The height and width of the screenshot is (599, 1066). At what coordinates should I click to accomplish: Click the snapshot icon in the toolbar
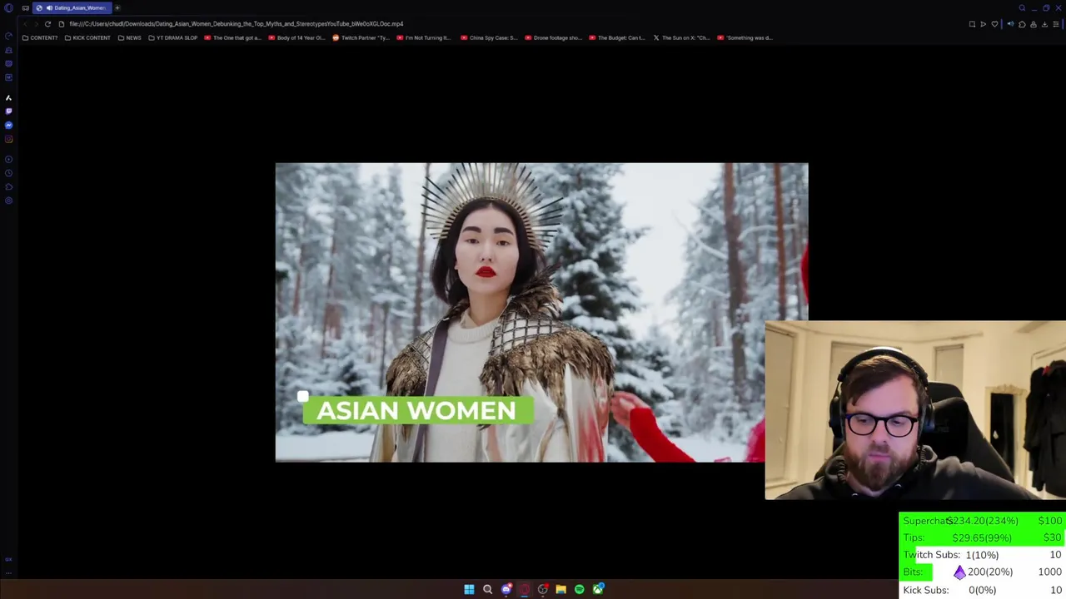[972, 24]
